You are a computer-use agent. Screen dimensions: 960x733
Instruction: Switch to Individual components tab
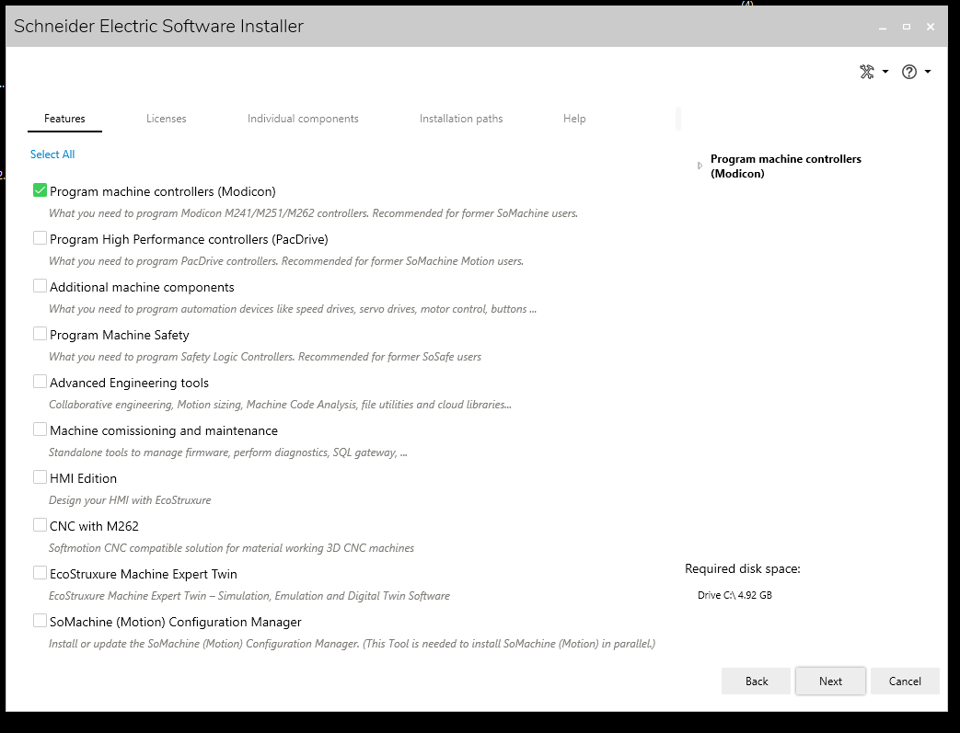click(x=303, y=119)
